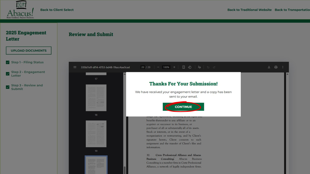Image resolution: width=310 pixels, height=174 pixels.
Task: Download the engagement letter PDF
Action: (269, 67)
